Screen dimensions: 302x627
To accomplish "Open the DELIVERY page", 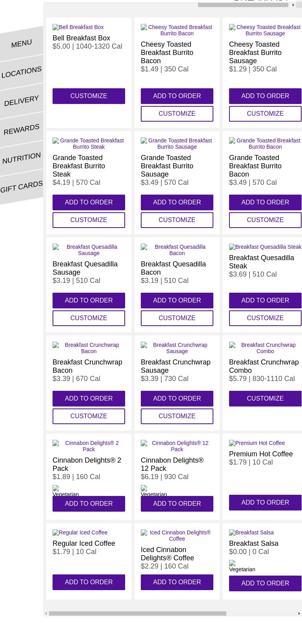I will click(x=21, y=100).
